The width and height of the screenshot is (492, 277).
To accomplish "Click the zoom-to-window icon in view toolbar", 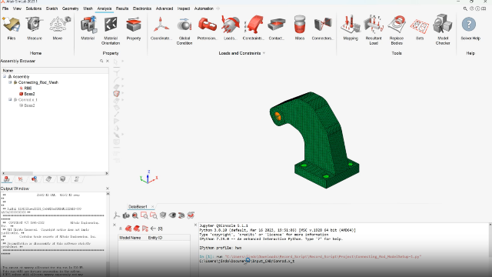I will coord(145,215).
